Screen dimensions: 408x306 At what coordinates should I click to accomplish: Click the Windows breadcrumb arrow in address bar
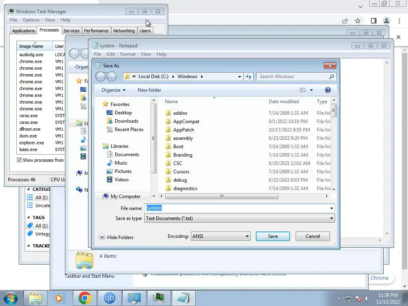[202, 76]
